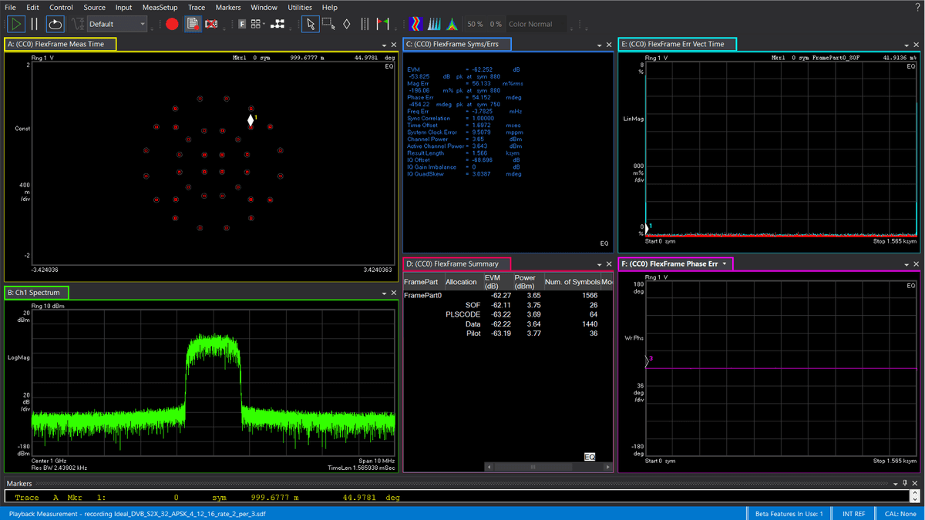The width and height of the screenshot is (925, 520).
Task: Click the red Record icon
Action: point(171,24)
